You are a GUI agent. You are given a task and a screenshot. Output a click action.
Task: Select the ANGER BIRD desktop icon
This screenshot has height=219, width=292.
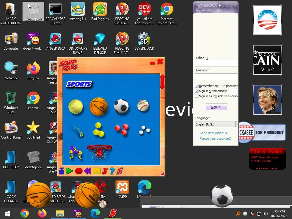point(56,41)
